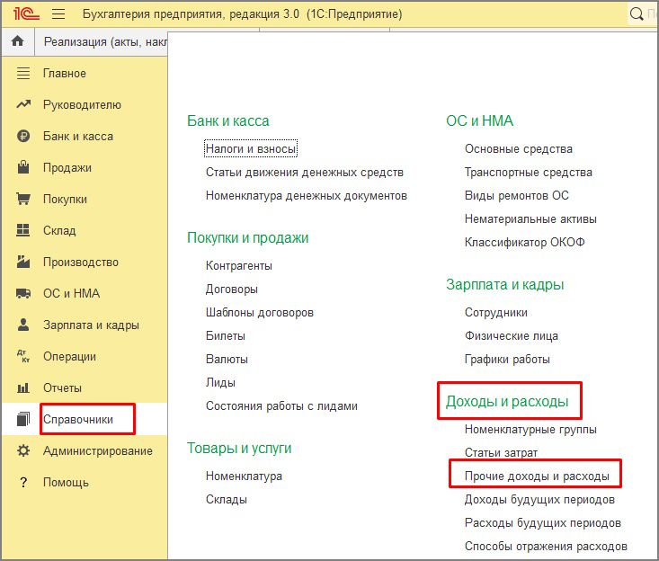Open Нематериальные активы

coord(530,219)
